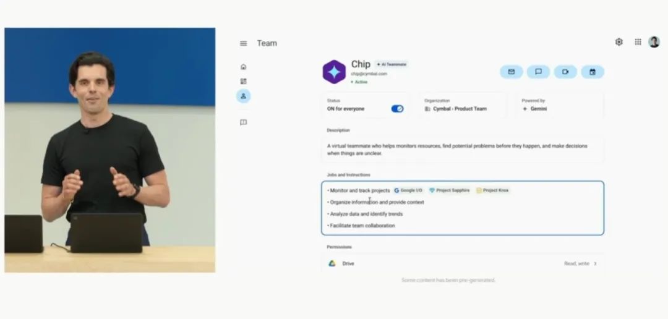Click the Google I/O project chip
This screenshot has height=319, width=668.
pos(408,190)
